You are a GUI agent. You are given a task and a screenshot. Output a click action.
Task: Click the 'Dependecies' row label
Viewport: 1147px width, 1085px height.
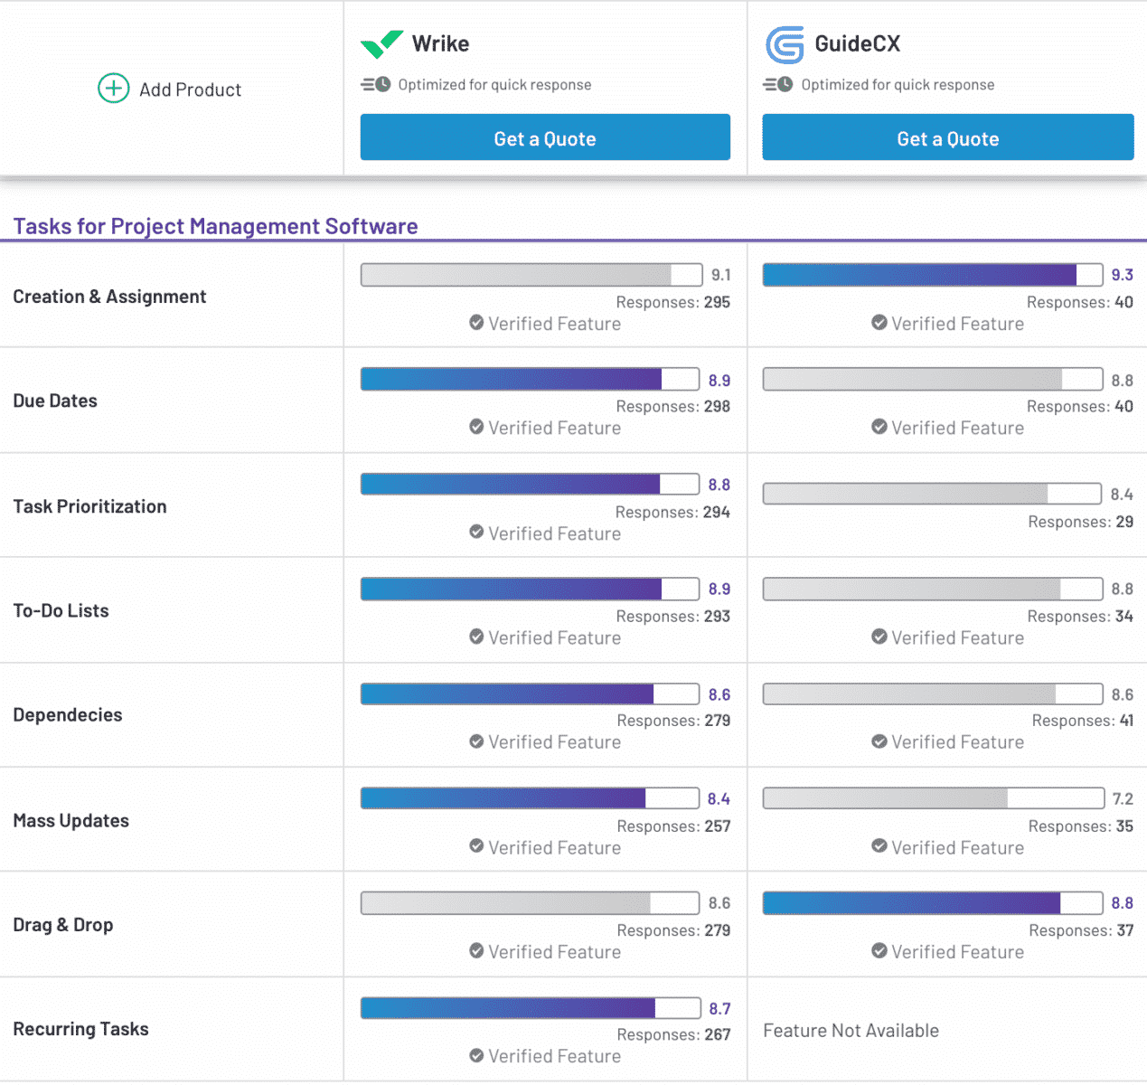click(68, 714)
